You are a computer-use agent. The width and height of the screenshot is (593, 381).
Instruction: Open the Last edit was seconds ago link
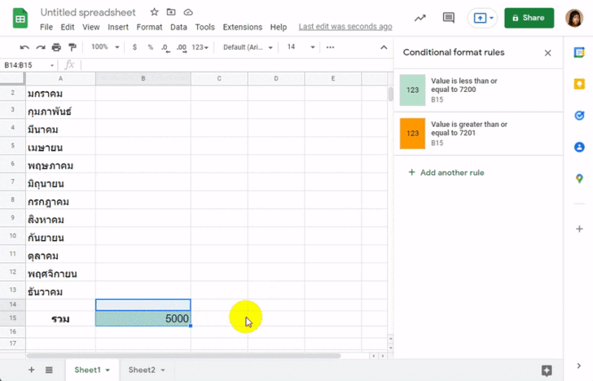pos(345,27)
